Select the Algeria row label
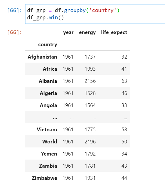Screen dimensions: 165x189 click(x=48, y=93)
